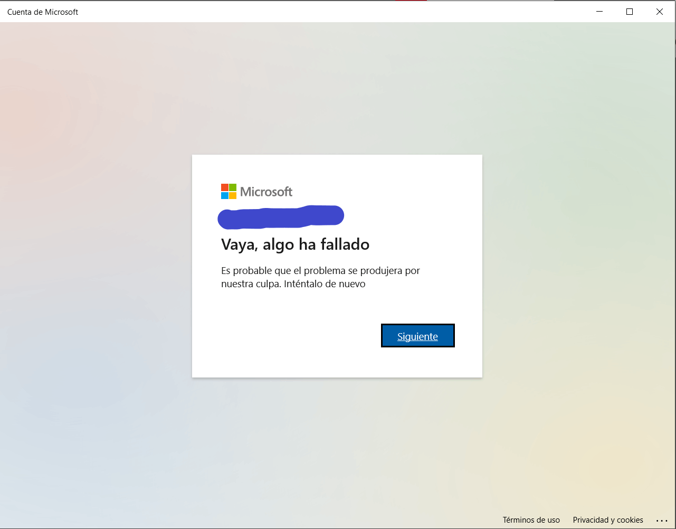
Task: Click the blue scribbled-out account name
Action: [x=281, y=216]
